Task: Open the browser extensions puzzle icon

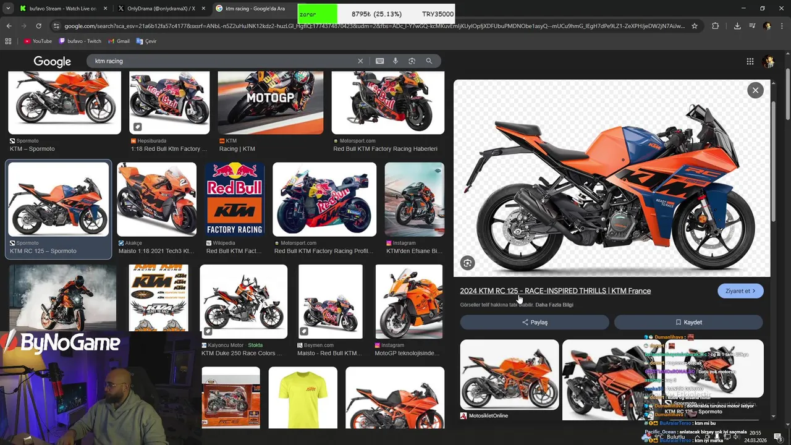Action: [715, 26]
